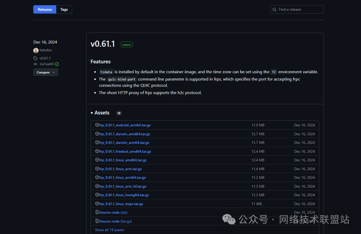Switch to the Tags tab
Viewport: 361px width, 234px height.
pos(64,9)
